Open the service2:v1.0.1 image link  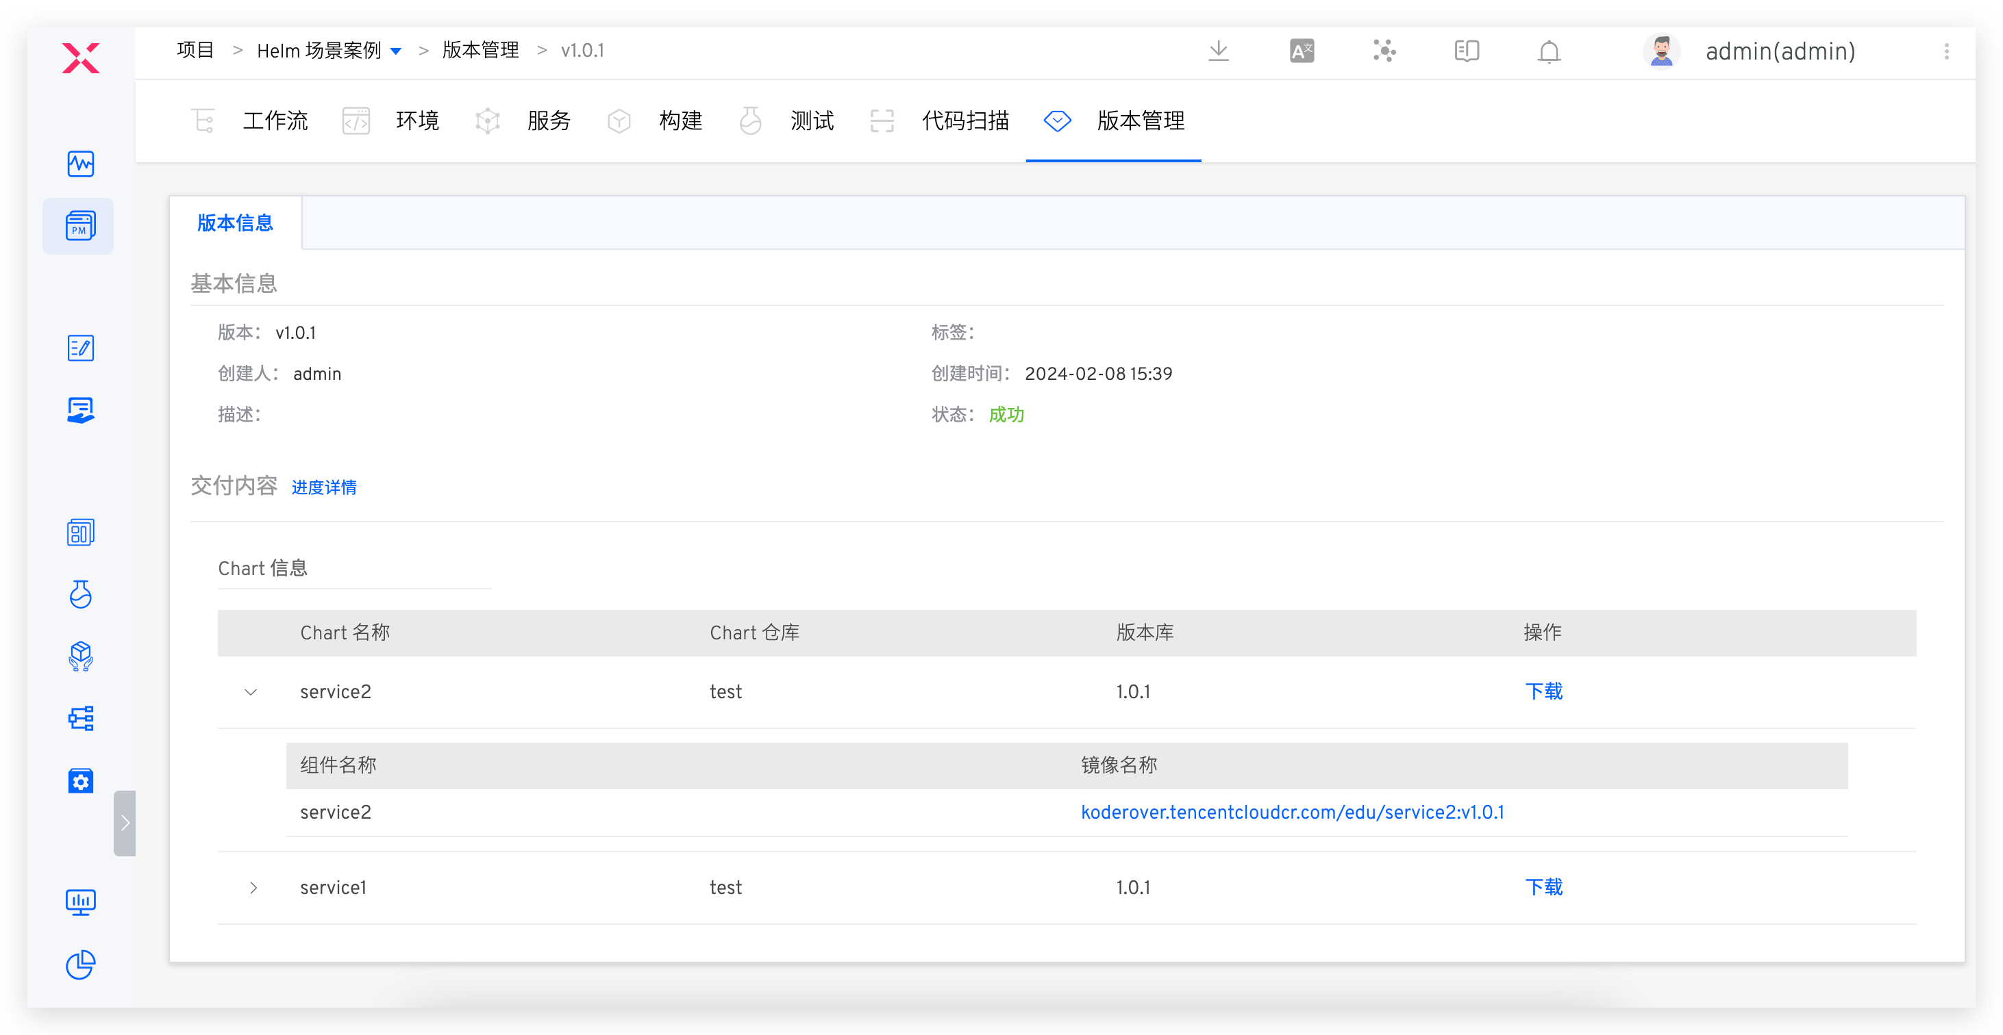pos(1293,813)
